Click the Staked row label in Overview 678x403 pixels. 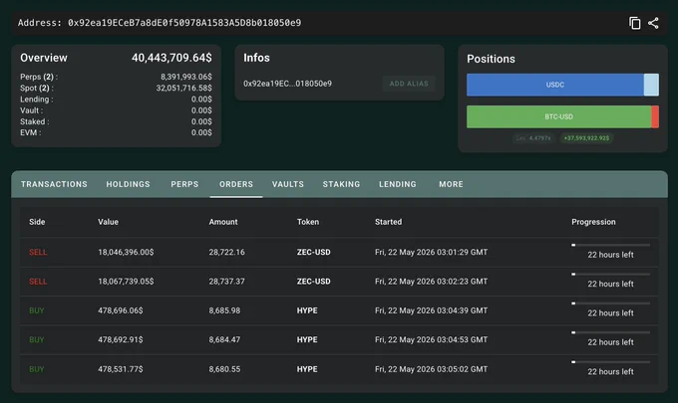pos(35,121)
